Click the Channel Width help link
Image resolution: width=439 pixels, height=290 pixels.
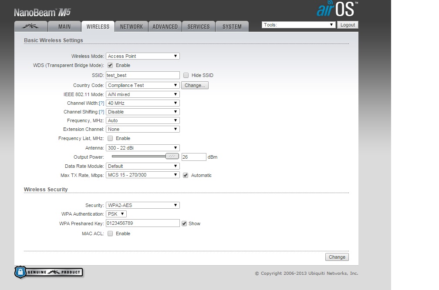101,103
